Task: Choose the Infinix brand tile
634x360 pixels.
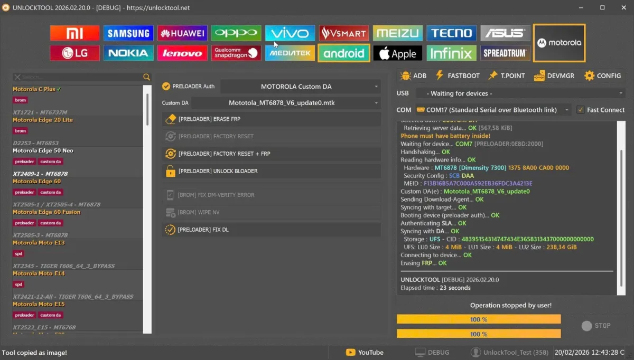Action: (x=452, y=53)
